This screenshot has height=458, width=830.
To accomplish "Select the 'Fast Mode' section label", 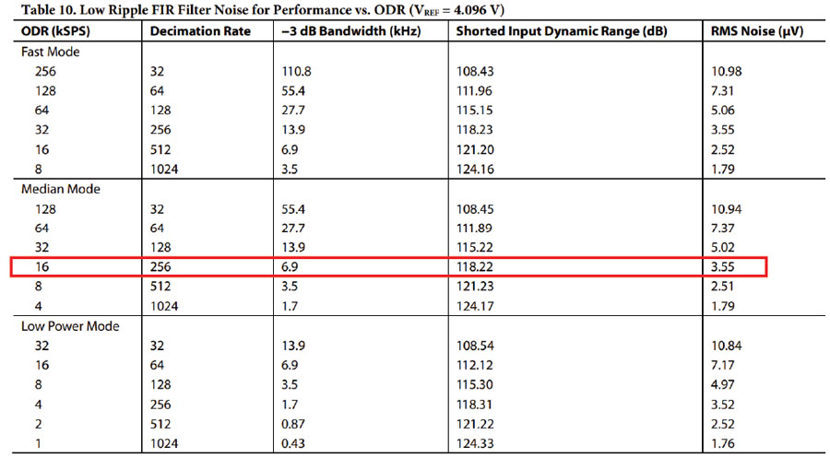I will (51, 52).
